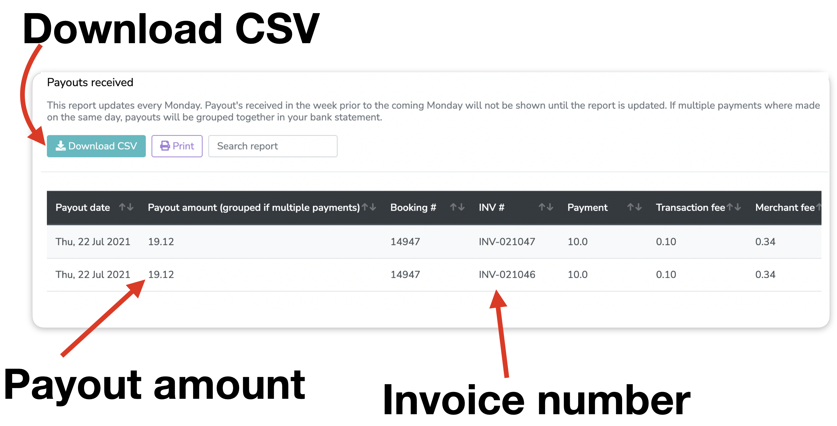Sort by Payment column arrows
The image size is (837, 426).
[634, 207]
